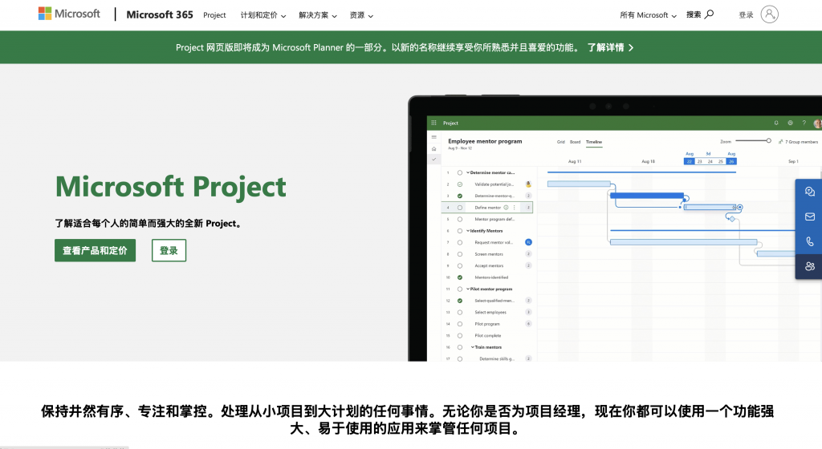Select the dark blue Gantt task bar
Image resolution: width=822 pixels, height=449 pixels.
point(647,196)
